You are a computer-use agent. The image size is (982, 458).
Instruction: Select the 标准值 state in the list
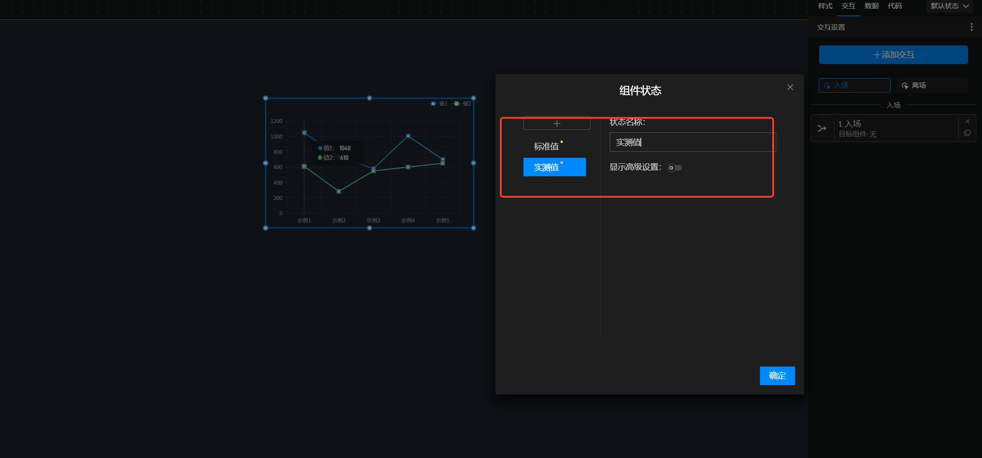click(x=547, y=147)
